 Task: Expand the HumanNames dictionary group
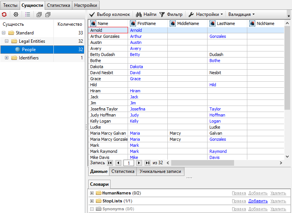[x=92, y=193]
